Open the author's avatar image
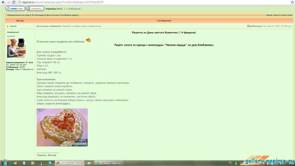Screen dimensions: 295x166 pyautogui.click(x=16, y=48)
